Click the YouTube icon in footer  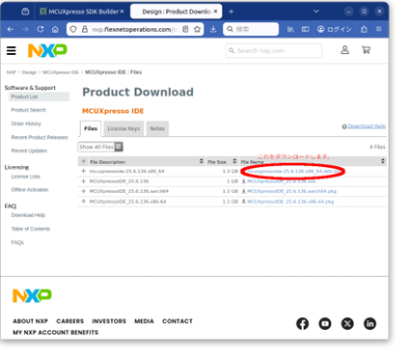click(325, 323)
